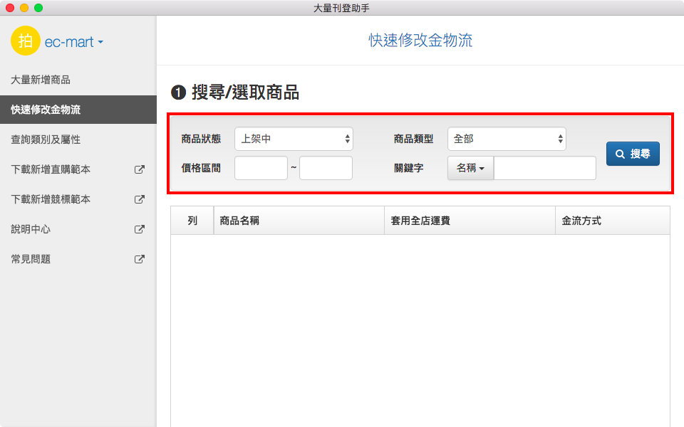Image resolution: width=684 pixels, height=427 pixels.
Task: Click the maximum price input field
Action: (326, 168)
